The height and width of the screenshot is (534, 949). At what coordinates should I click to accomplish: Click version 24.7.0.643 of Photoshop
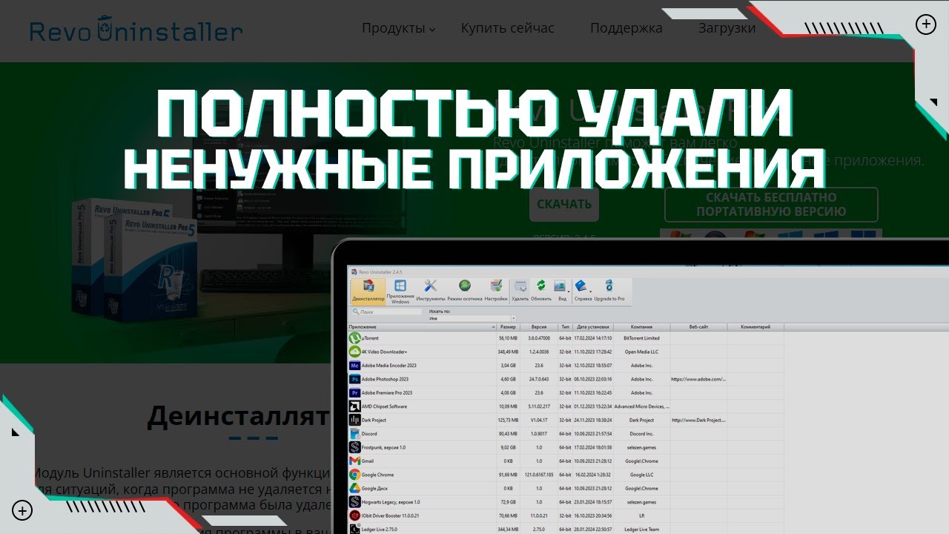click(539, 379)
